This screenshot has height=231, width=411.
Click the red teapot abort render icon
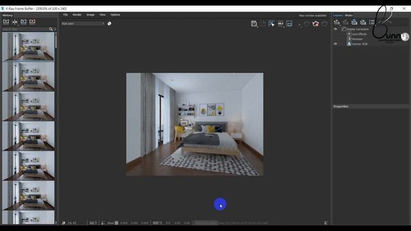315,24
